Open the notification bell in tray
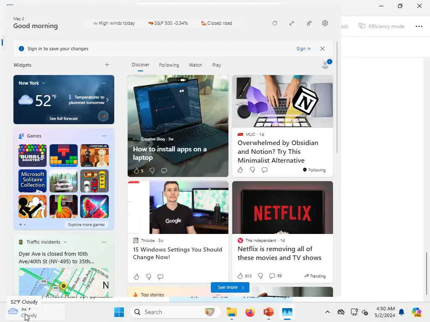 tap(401, 312)
